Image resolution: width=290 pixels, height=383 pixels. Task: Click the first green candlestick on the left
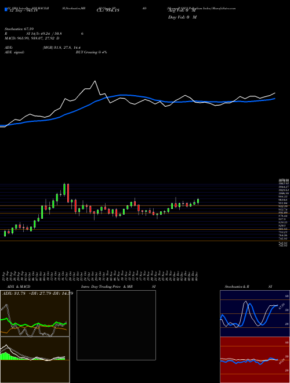(5, 233)
